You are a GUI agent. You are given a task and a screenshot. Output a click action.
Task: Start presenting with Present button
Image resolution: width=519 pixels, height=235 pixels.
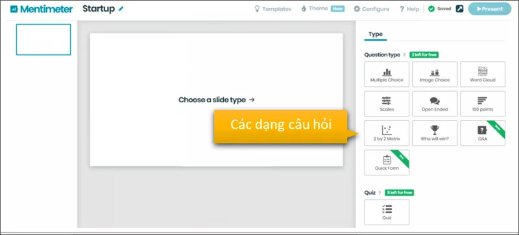[490, 9]
